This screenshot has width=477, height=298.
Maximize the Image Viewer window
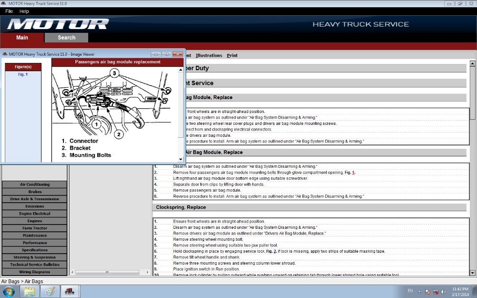(166, 54)
